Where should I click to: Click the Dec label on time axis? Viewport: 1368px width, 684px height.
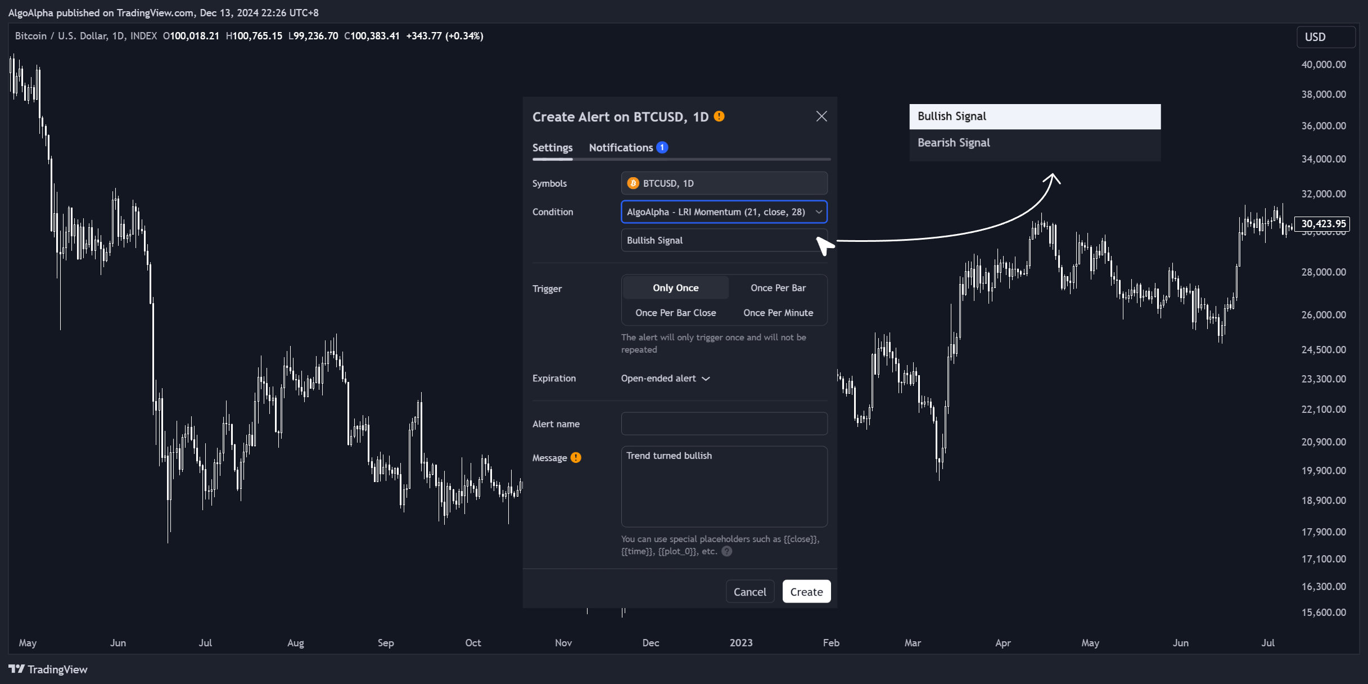[651, 642]
